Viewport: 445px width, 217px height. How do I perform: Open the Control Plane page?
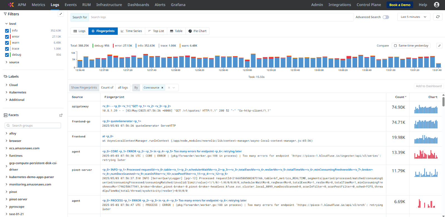(x=369, y=5)
